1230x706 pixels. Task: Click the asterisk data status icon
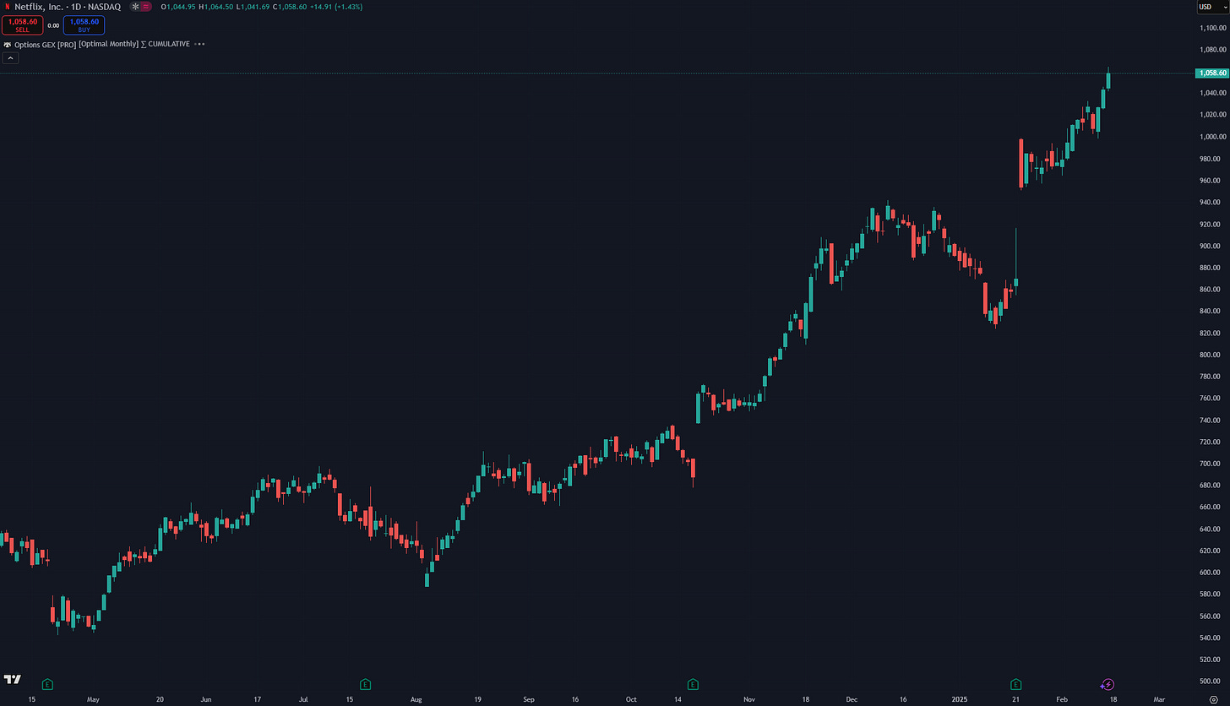click(133, 7)
